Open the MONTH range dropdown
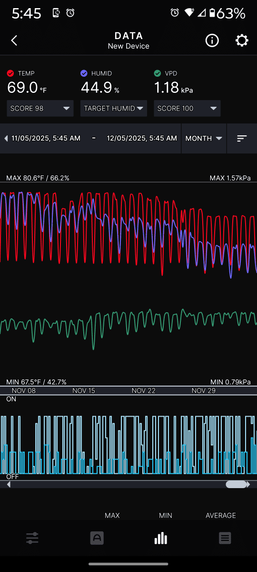 [x=204, y=138]
